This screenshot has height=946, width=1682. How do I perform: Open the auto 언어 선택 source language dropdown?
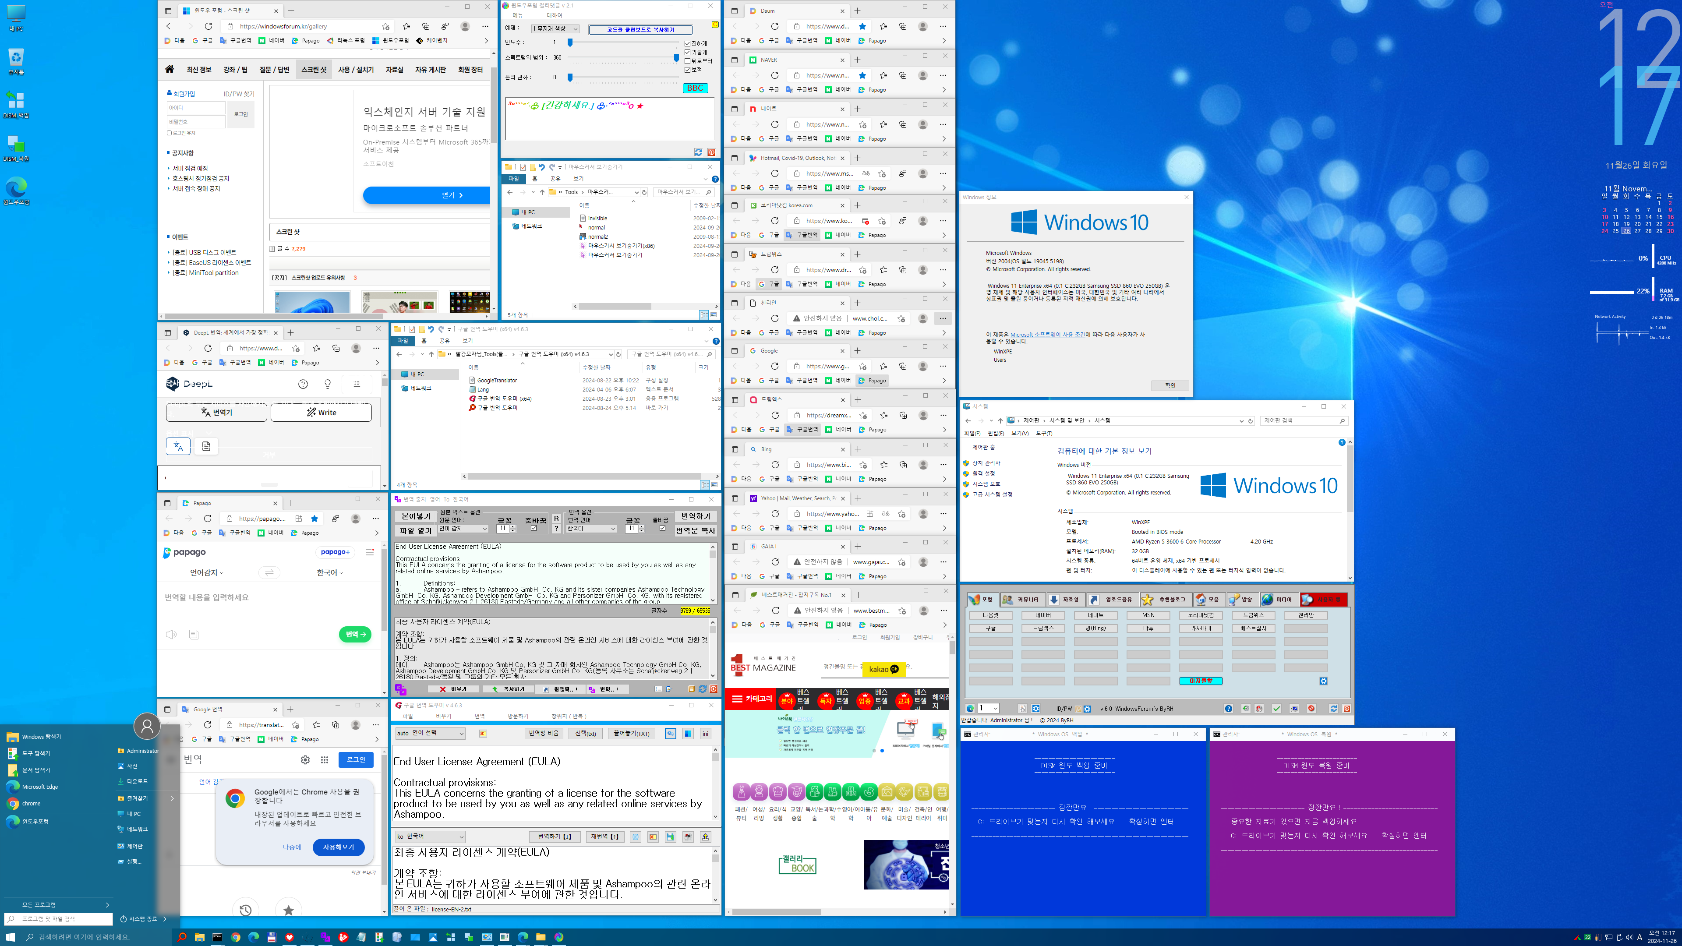(x=430, y=733)
